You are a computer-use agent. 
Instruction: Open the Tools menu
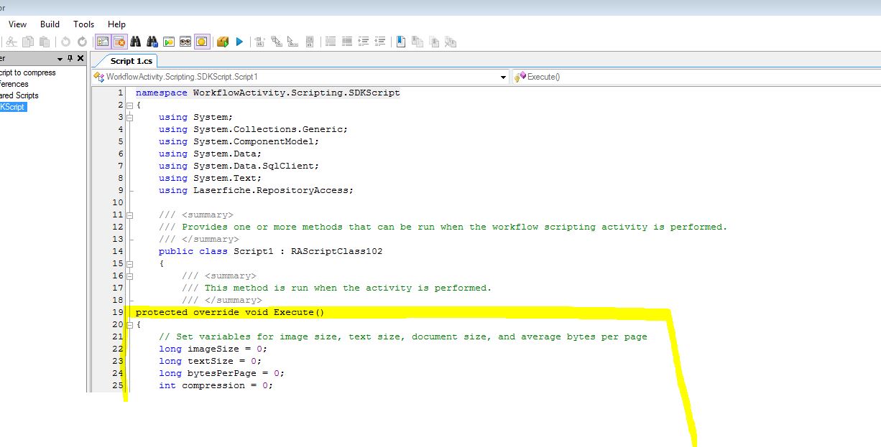click(x=84, y=24)
